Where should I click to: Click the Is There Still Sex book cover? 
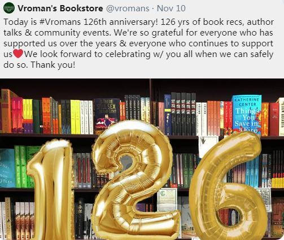pyautogui.click(x=107, y=115)
